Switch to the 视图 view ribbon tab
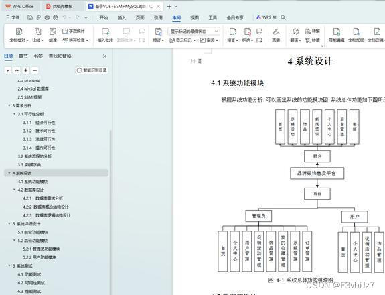This screenshot has width=385, height=295. 194,17
